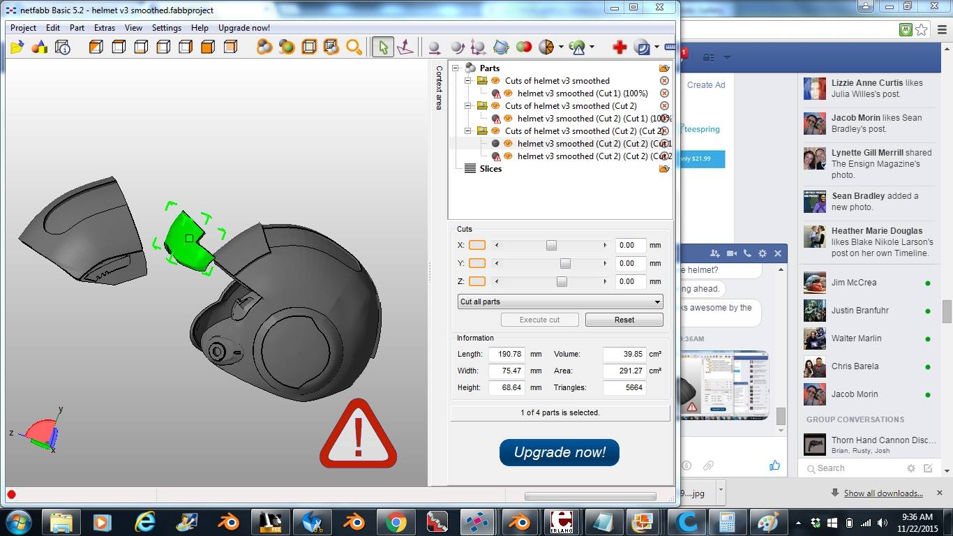Image resolution: width=953 pixels, height=536 pixels.
Task: Click the Z cut slider handle
Action: pos(562,281)
